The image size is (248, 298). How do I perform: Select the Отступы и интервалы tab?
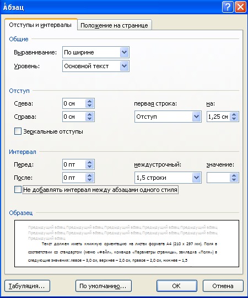pyautogui.click(x=40, y=25)
